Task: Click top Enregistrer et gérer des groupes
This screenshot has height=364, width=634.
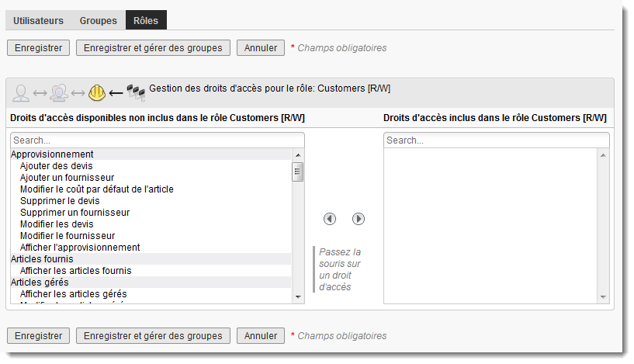Action: (153, 47)
